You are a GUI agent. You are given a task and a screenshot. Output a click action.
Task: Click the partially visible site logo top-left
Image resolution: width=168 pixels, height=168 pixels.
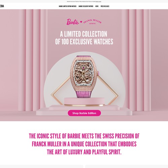pos(2,6)
